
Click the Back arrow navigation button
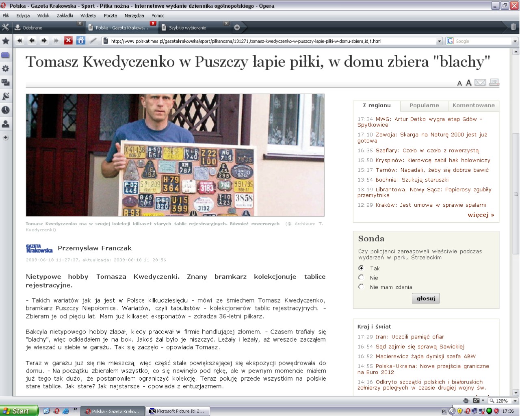pyautogui.click(x=32, y=41)
